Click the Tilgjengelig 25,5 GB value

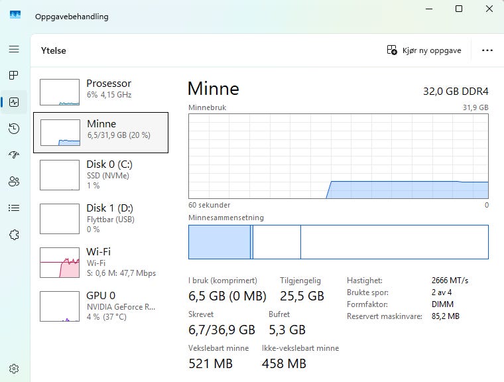[x=302, y=296]
